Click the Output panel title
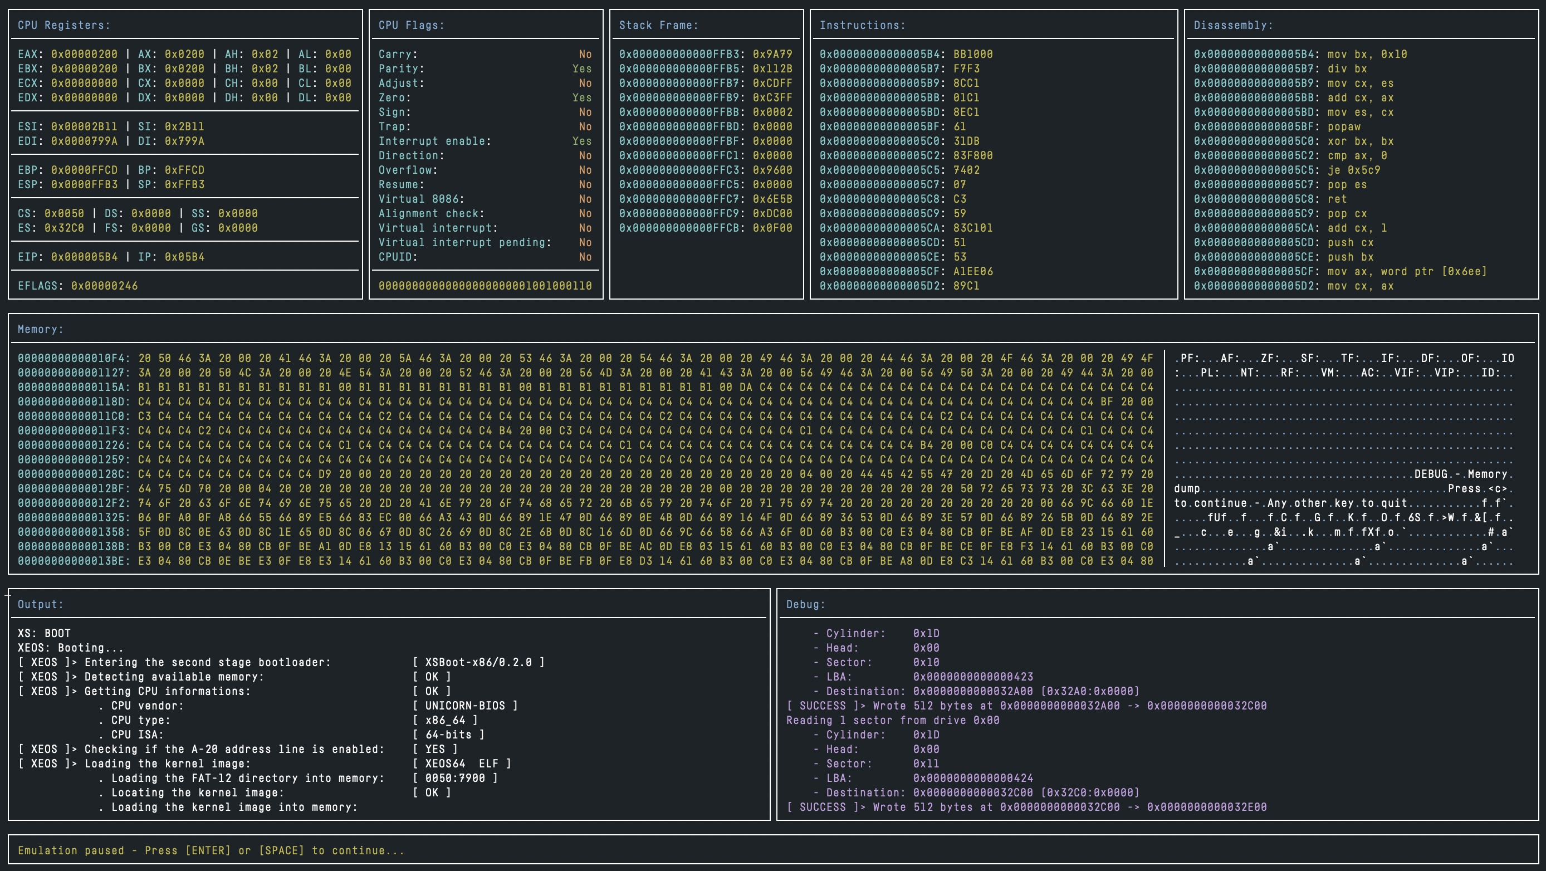 (40, 604)
